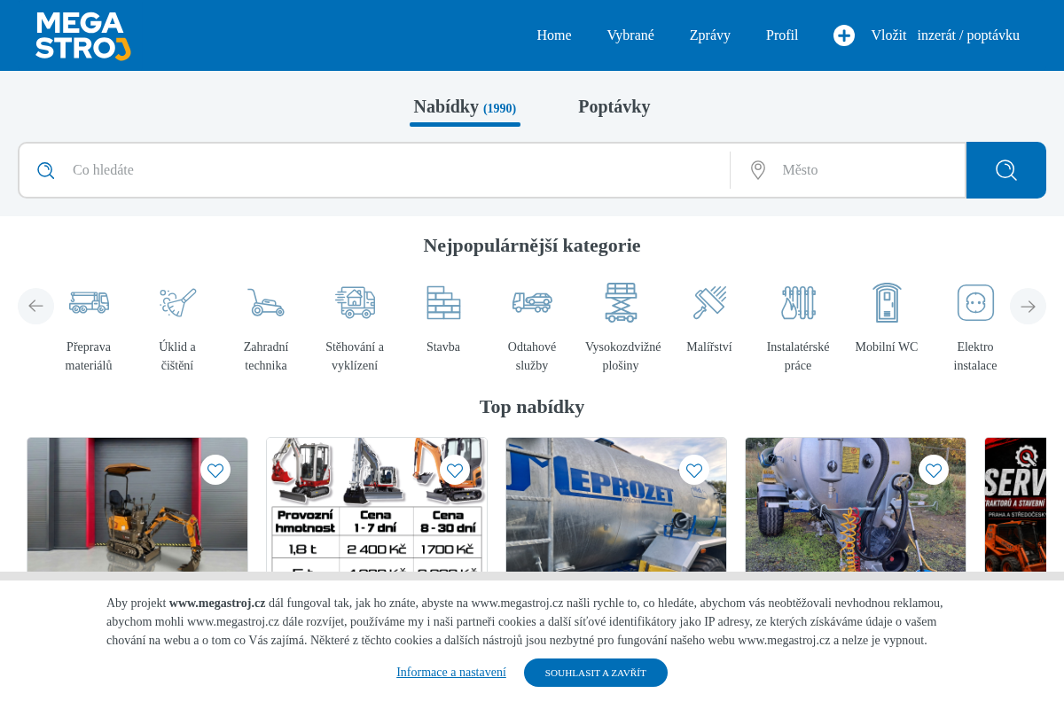Click the Zahradní technika category label
The height and width of the screenshot is (709, 1064).
266,356
